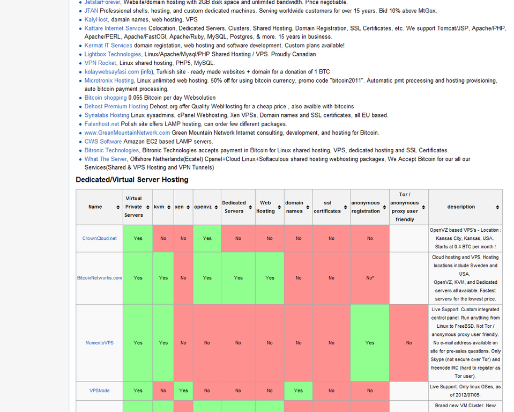Click MomentoVPS anonymous registration Yes cell

pos(370,343)
